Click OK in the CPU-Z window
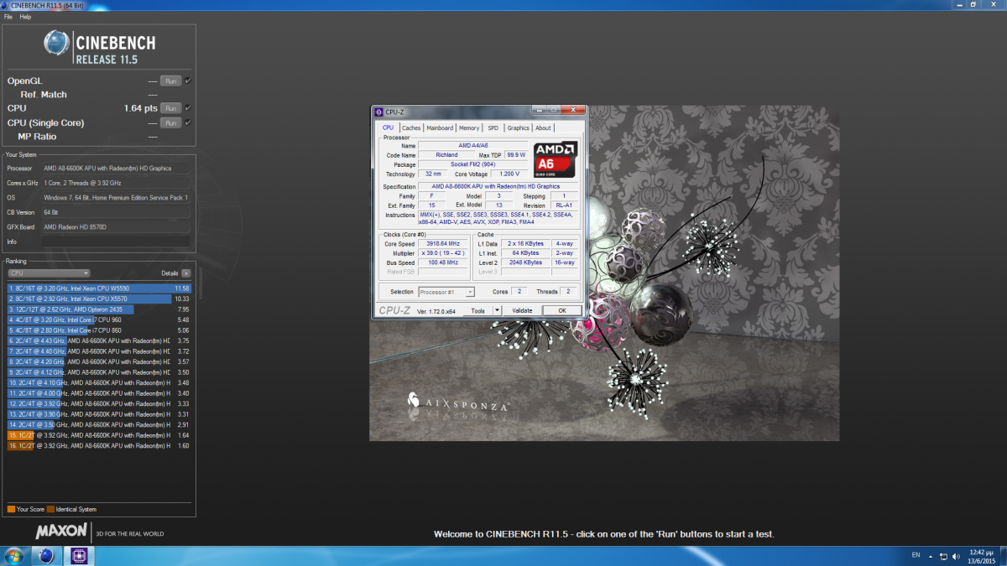Screen dimensions: 1007x566 click(x=562, y=310)
